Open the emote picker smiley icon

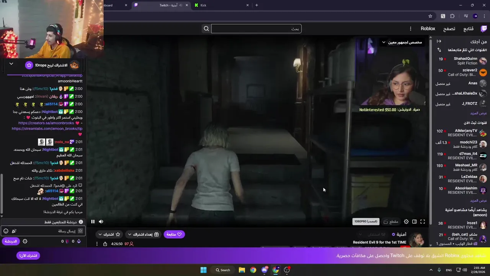coord(6,231)
